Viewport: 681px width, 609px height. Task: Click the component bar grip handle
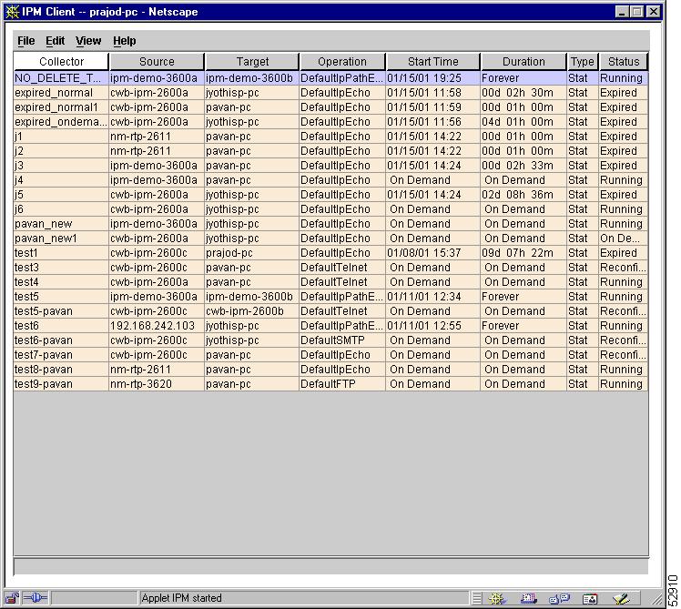(476, 599)
